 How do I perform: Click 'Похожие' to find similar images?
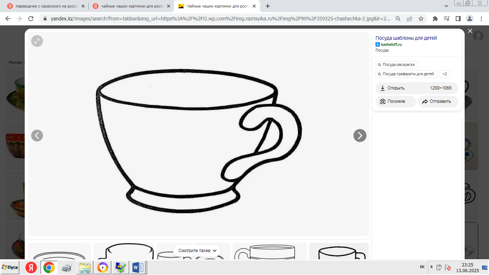(396, 101)
